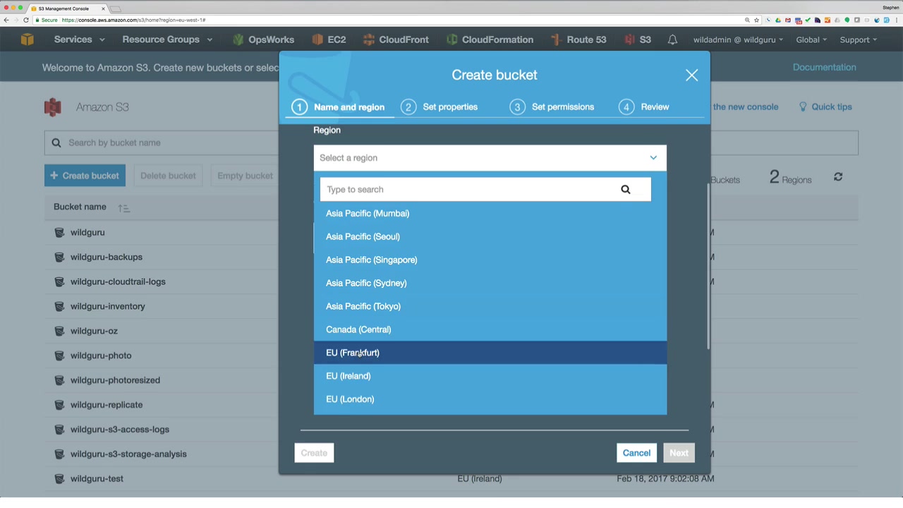Expand the Resource Groups menu
The width and height of the screenshot is (903, 508).
point(167,40)
